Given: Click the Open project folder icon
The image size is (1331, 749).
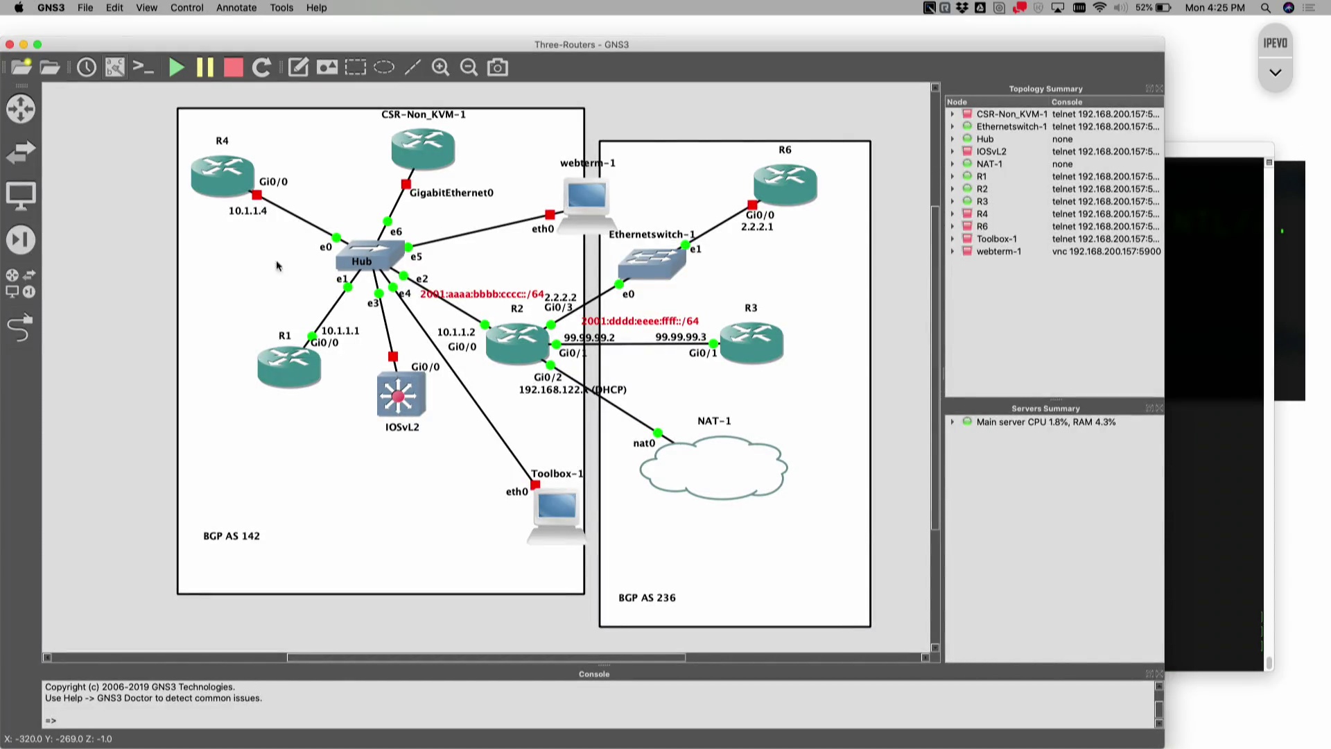Looking at the screenshot, I should pos(50,67).
